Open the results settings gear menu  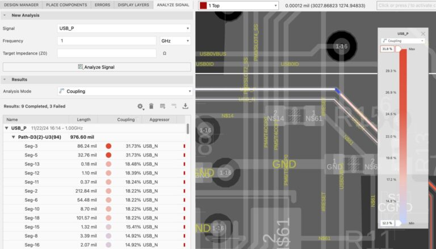[x=140, y=106]
